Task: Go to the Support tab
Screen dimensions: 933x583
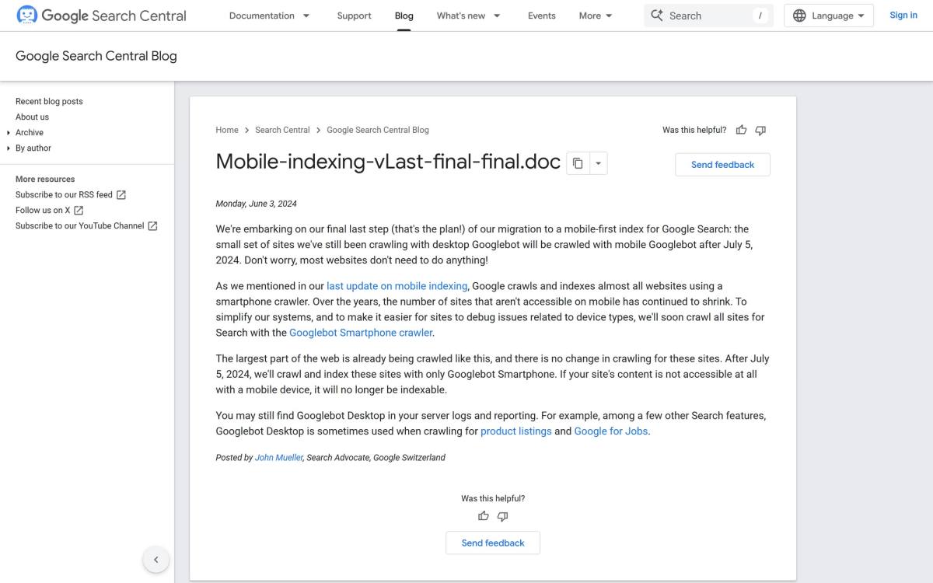Action: pyautogui.click(x=354, y=16)
